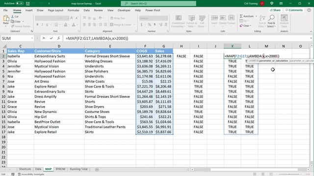Click the Enter checkmark in formula bar
Screen dimensions: 314x176
pyautogui.click(x=51, y=38)
